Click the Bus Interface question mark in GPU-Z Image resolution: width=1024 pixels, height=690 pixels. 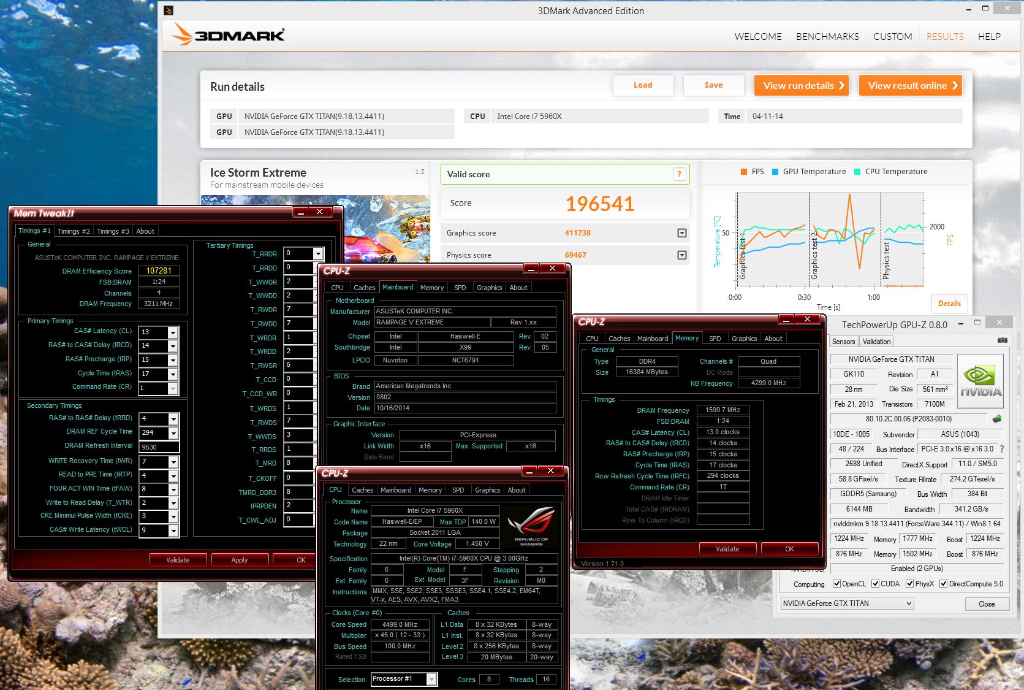tap(1001, 449)
